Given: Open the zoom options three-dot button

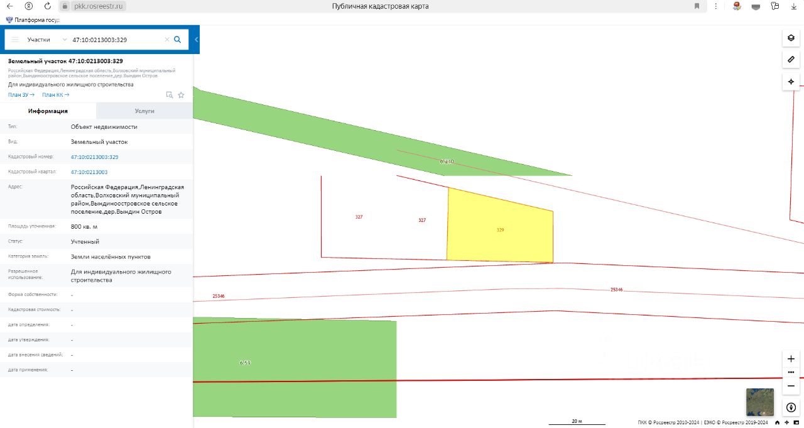Looking at the screenshot, I should (x=791, y=372).
